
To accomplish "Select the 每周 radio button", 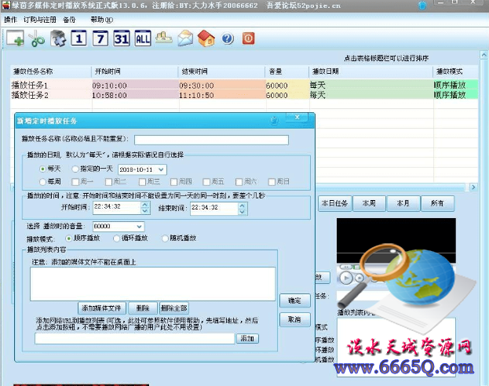I will coord(42,181).
